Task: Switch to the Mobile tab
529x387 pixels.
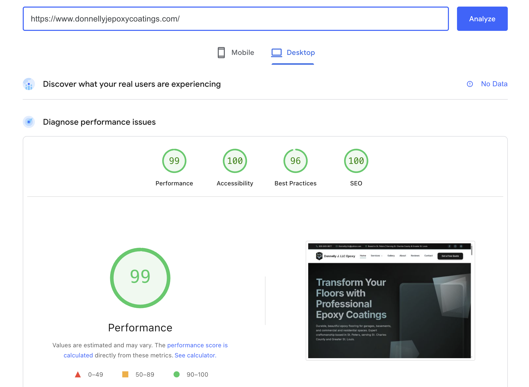Action: click(x=235, y=53)
